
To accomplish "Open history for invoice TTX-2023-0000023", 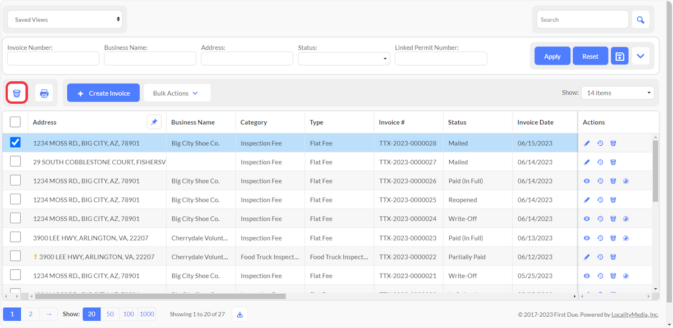I will (x=600, y=238).
